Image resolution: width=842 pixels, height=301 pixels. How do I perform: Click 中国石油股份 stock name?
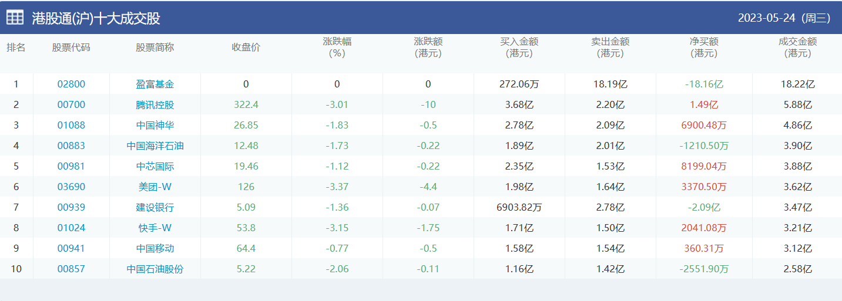click(155, 269)
